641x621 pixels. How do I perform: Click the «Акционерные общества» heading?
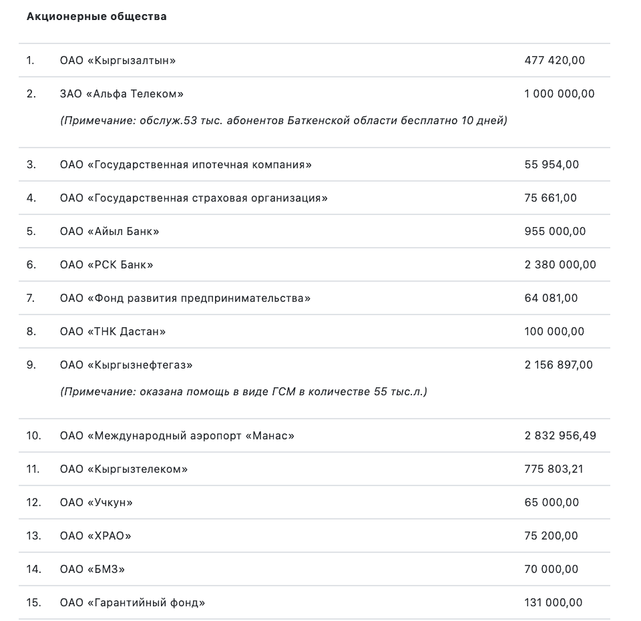pyautogui.click(x=97, y=17)
